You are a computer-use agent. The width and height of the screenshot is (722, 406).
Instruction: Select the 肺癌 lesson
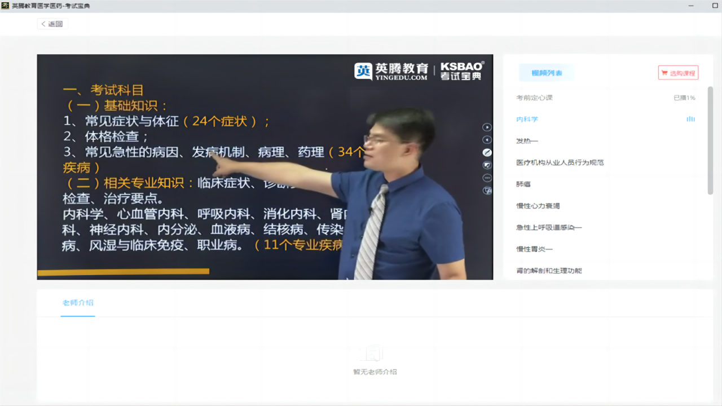522,184
